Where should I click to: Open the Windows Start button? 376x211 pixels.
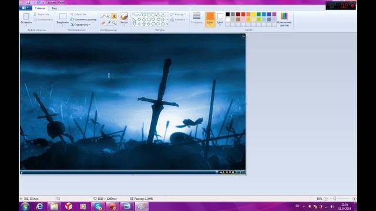point(25,206)
